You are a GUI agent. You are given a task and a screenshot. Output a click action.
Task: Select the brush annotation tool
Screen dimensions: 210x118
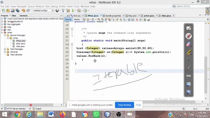[x=189, y=68]
